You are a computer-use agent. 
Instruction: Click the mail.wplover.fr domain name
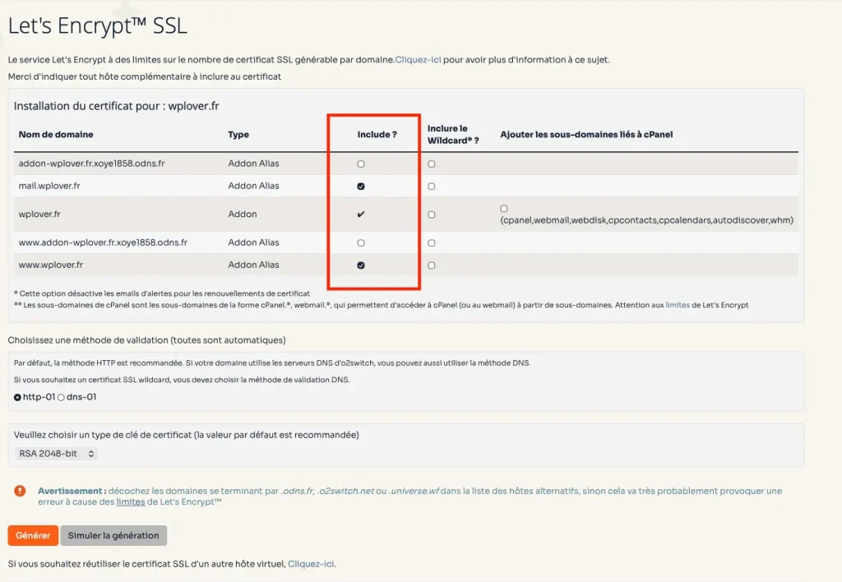49,186
